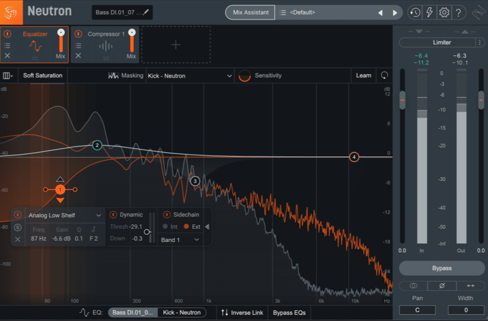
Task: Go to previous preset arrow
Action: click(380, 13)
